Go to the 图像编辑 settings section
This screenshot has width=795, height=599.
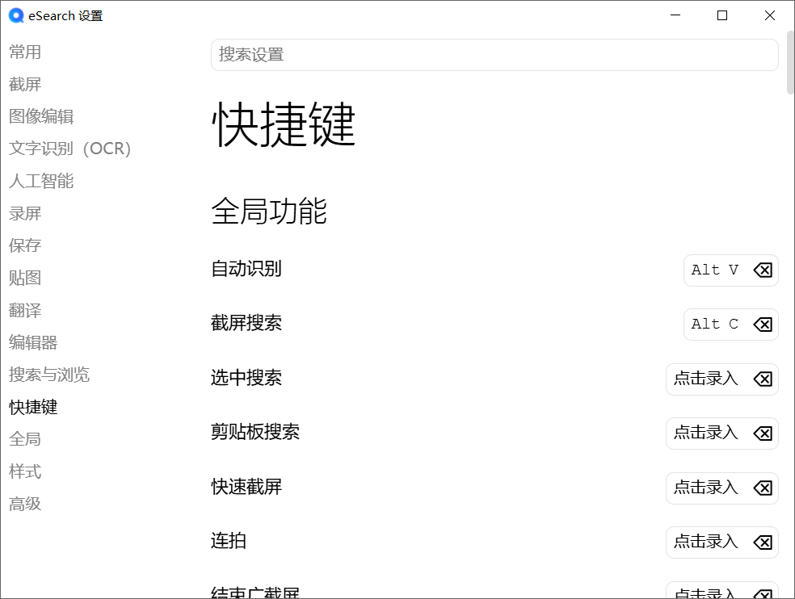point(41,116)
